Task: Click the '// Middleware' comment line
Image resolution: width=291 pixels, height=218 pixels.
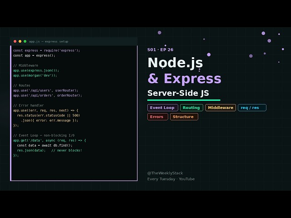Action: [25, 65]
